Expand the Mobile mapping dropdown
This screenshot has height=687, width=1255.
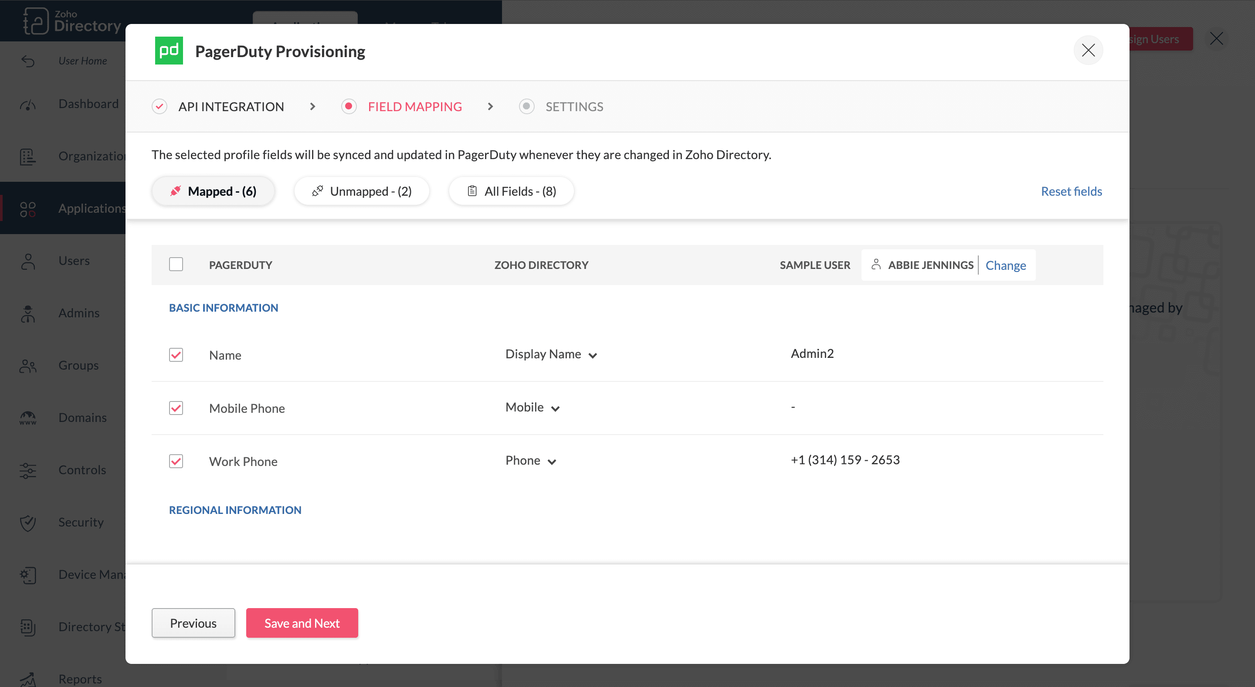[533, 408]
